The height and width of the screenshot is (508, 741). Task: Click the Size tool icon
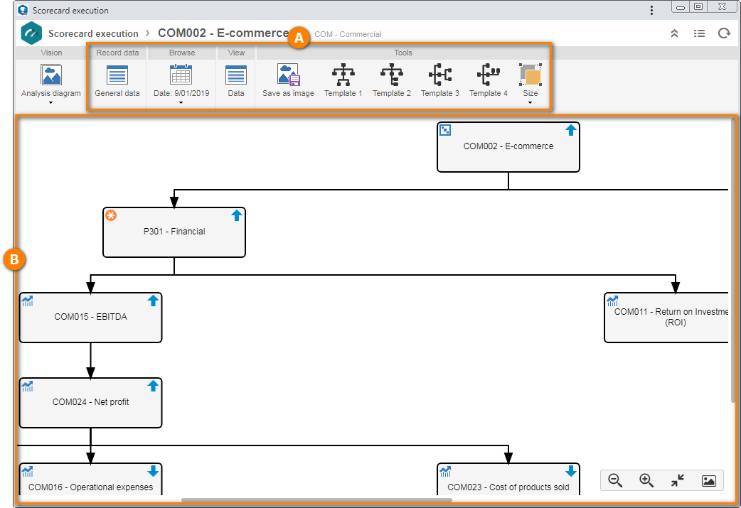coord(531,75)
